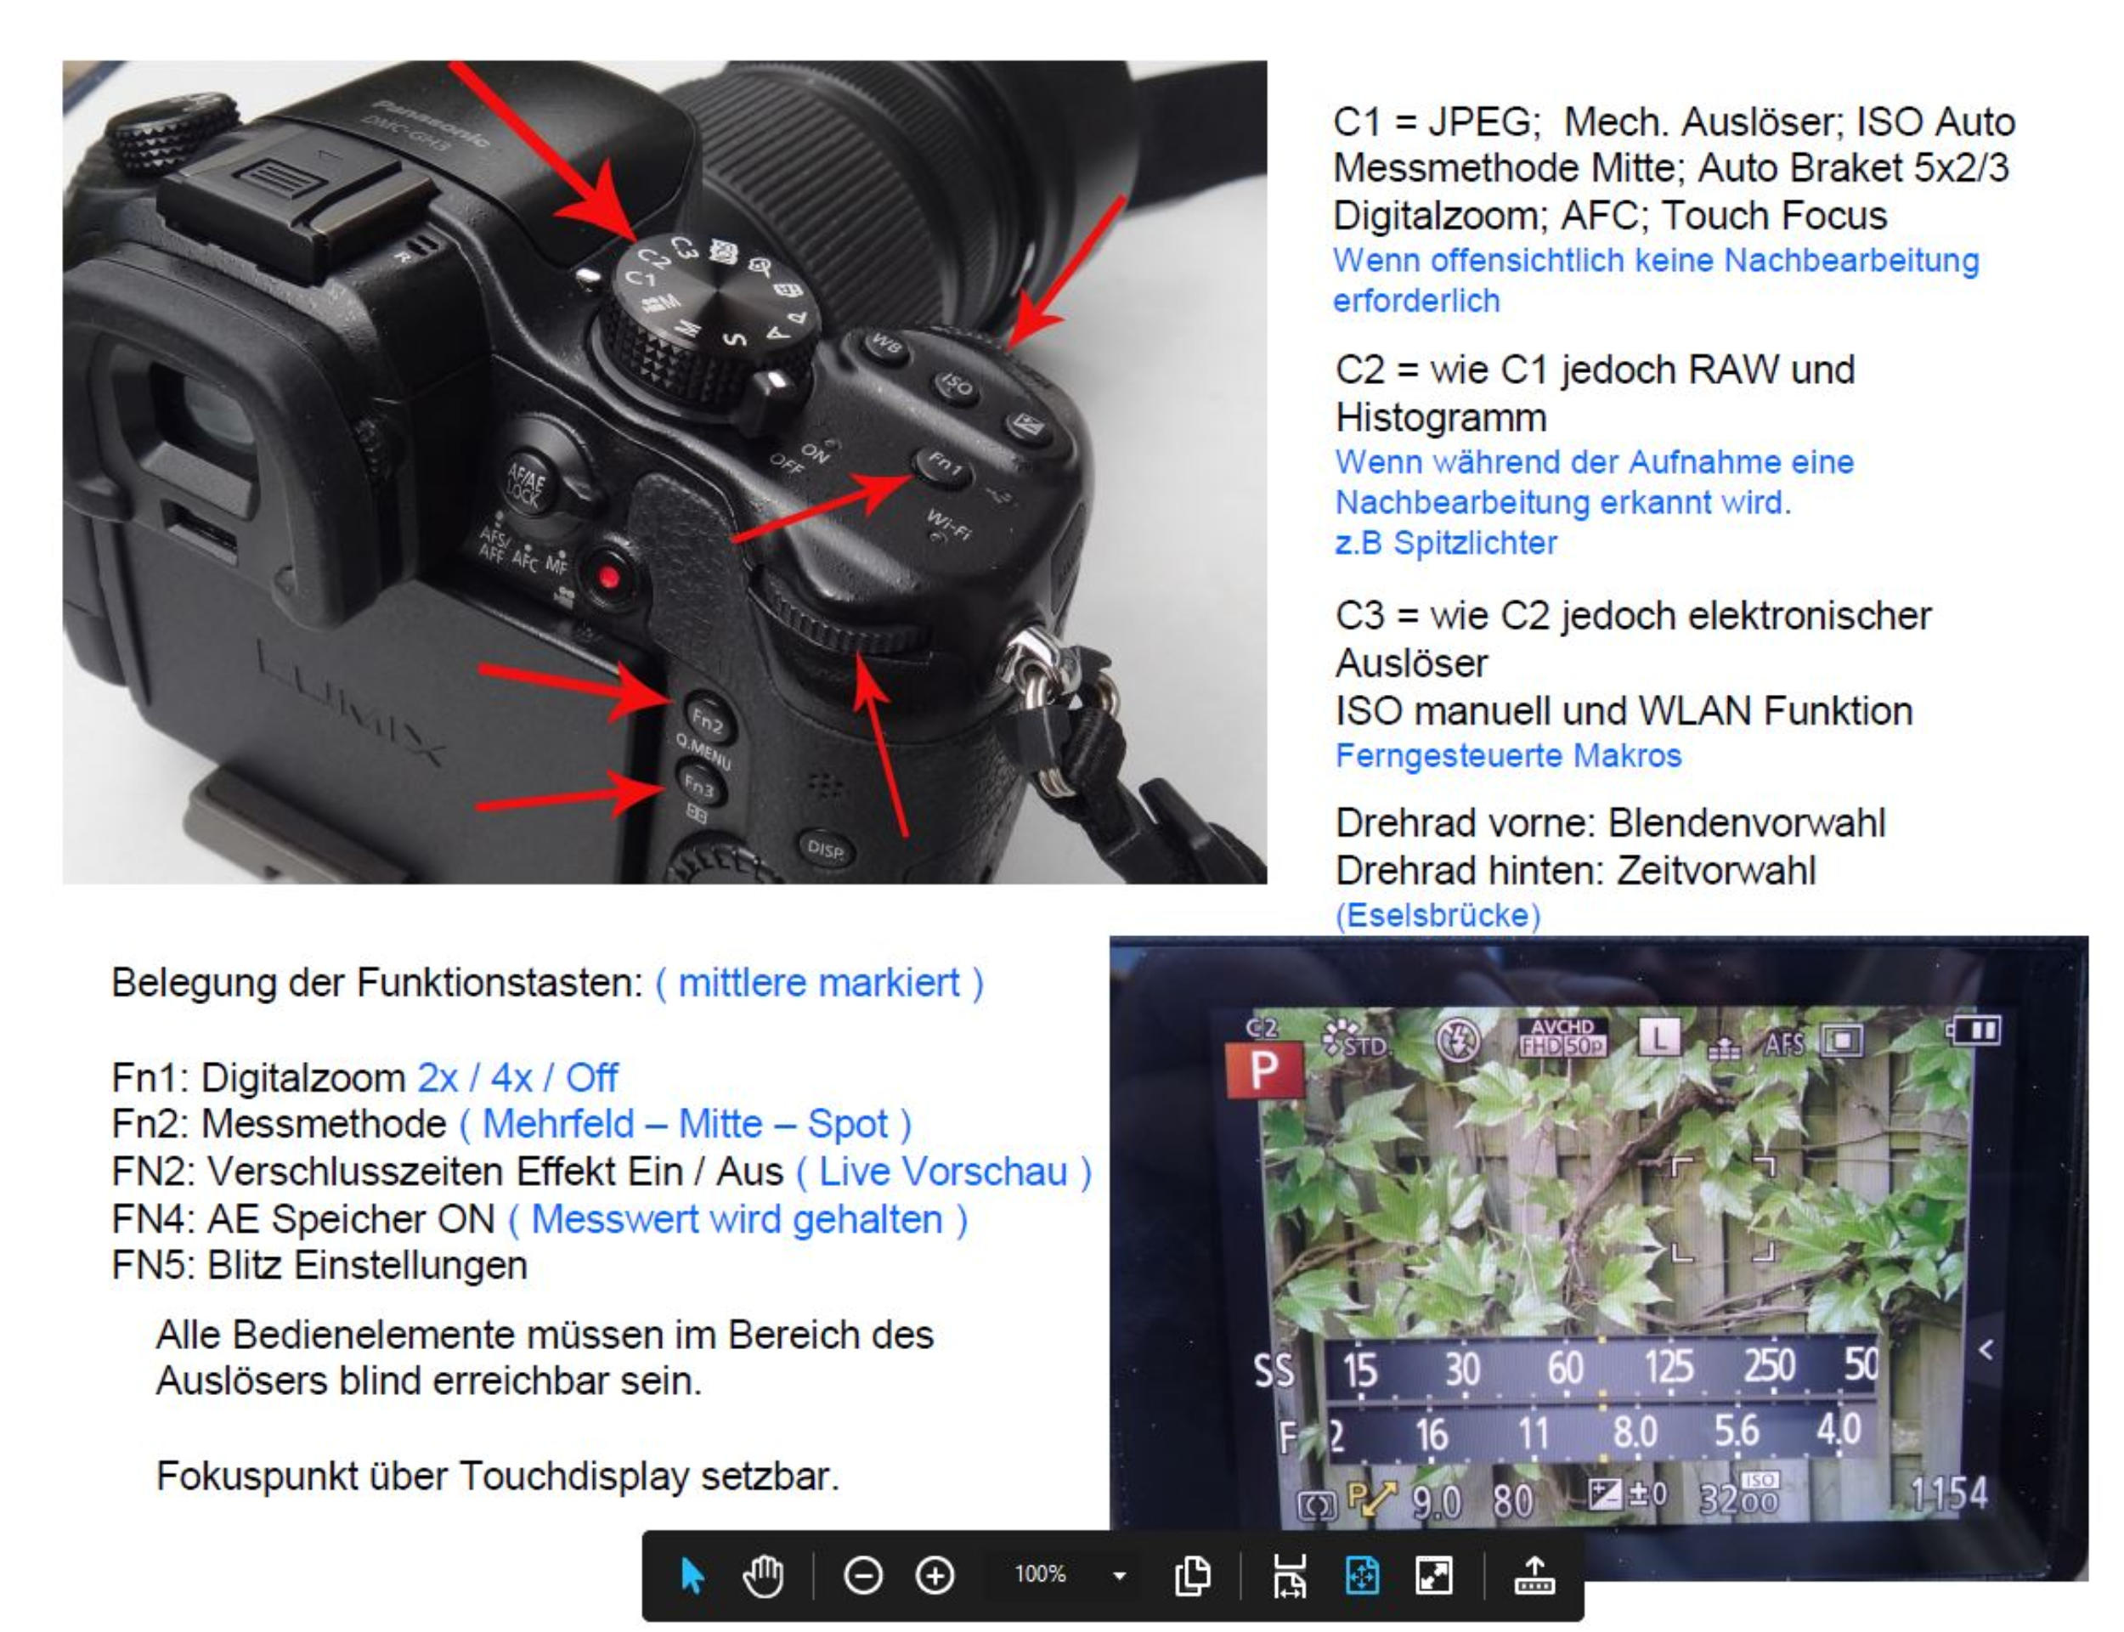The image size is (2124, 1632).
Task: Switch to the hand pan tool
Action: pyautogui.click(x=763, y=1576)
